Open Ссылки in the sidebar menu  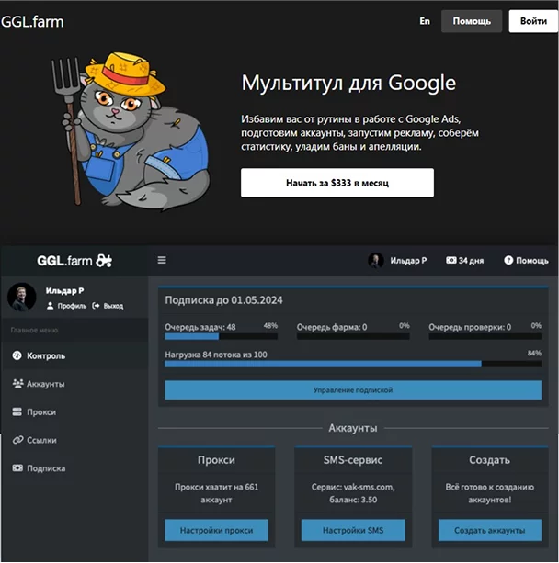click(x=43, y=440)
